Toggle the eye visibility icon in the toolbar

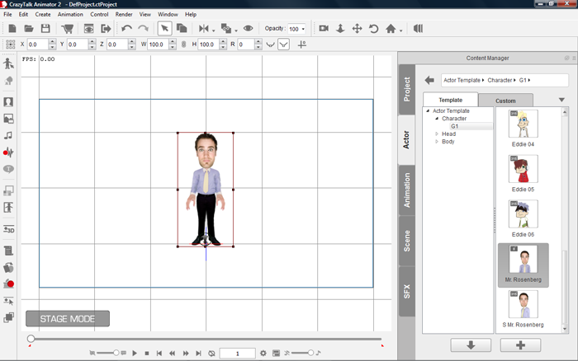pyautogui.click(x=248, y=28)
